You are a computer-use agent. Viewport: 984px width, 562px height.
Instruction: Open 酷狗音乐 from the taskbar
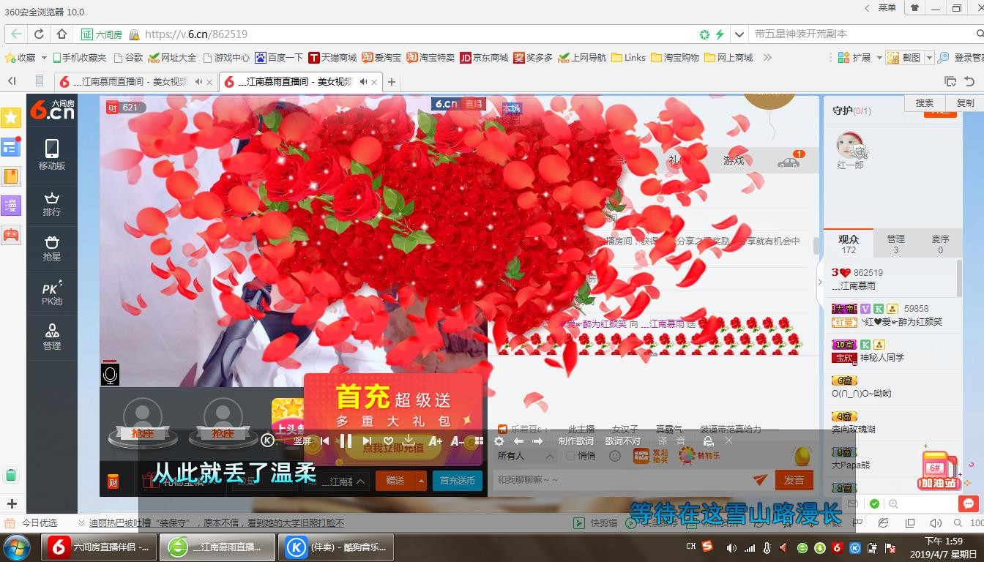pyautogui.click(x=338, y=547)
